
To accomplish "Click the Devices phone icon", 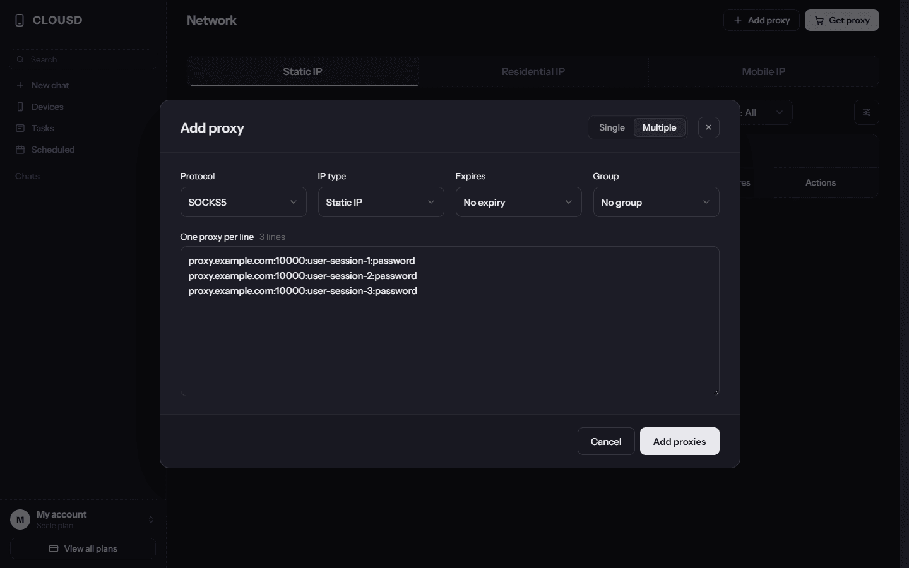I will click(x=20, y=107).
